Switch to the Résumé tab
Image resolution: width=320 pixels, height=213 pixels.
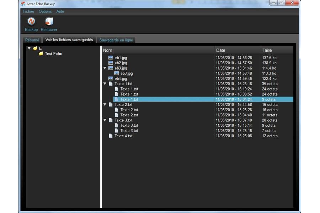coord(32,40)
